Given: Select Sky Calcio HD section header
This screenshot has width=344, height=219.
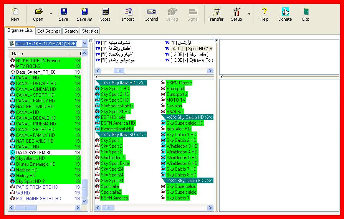Looking at the screenshot, I should (188, 117).
